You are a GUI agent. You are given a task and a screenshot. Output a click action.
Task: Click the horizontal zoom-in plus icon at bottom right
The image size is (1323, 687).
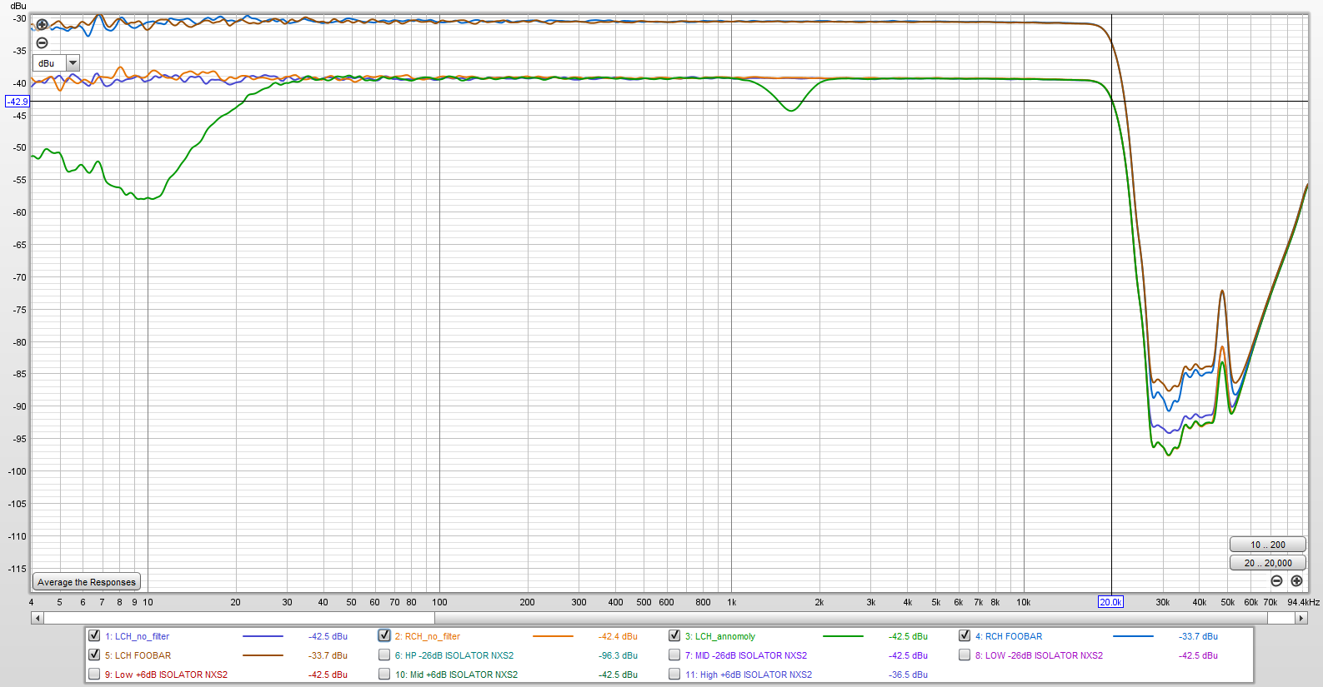click(1296, 581)
